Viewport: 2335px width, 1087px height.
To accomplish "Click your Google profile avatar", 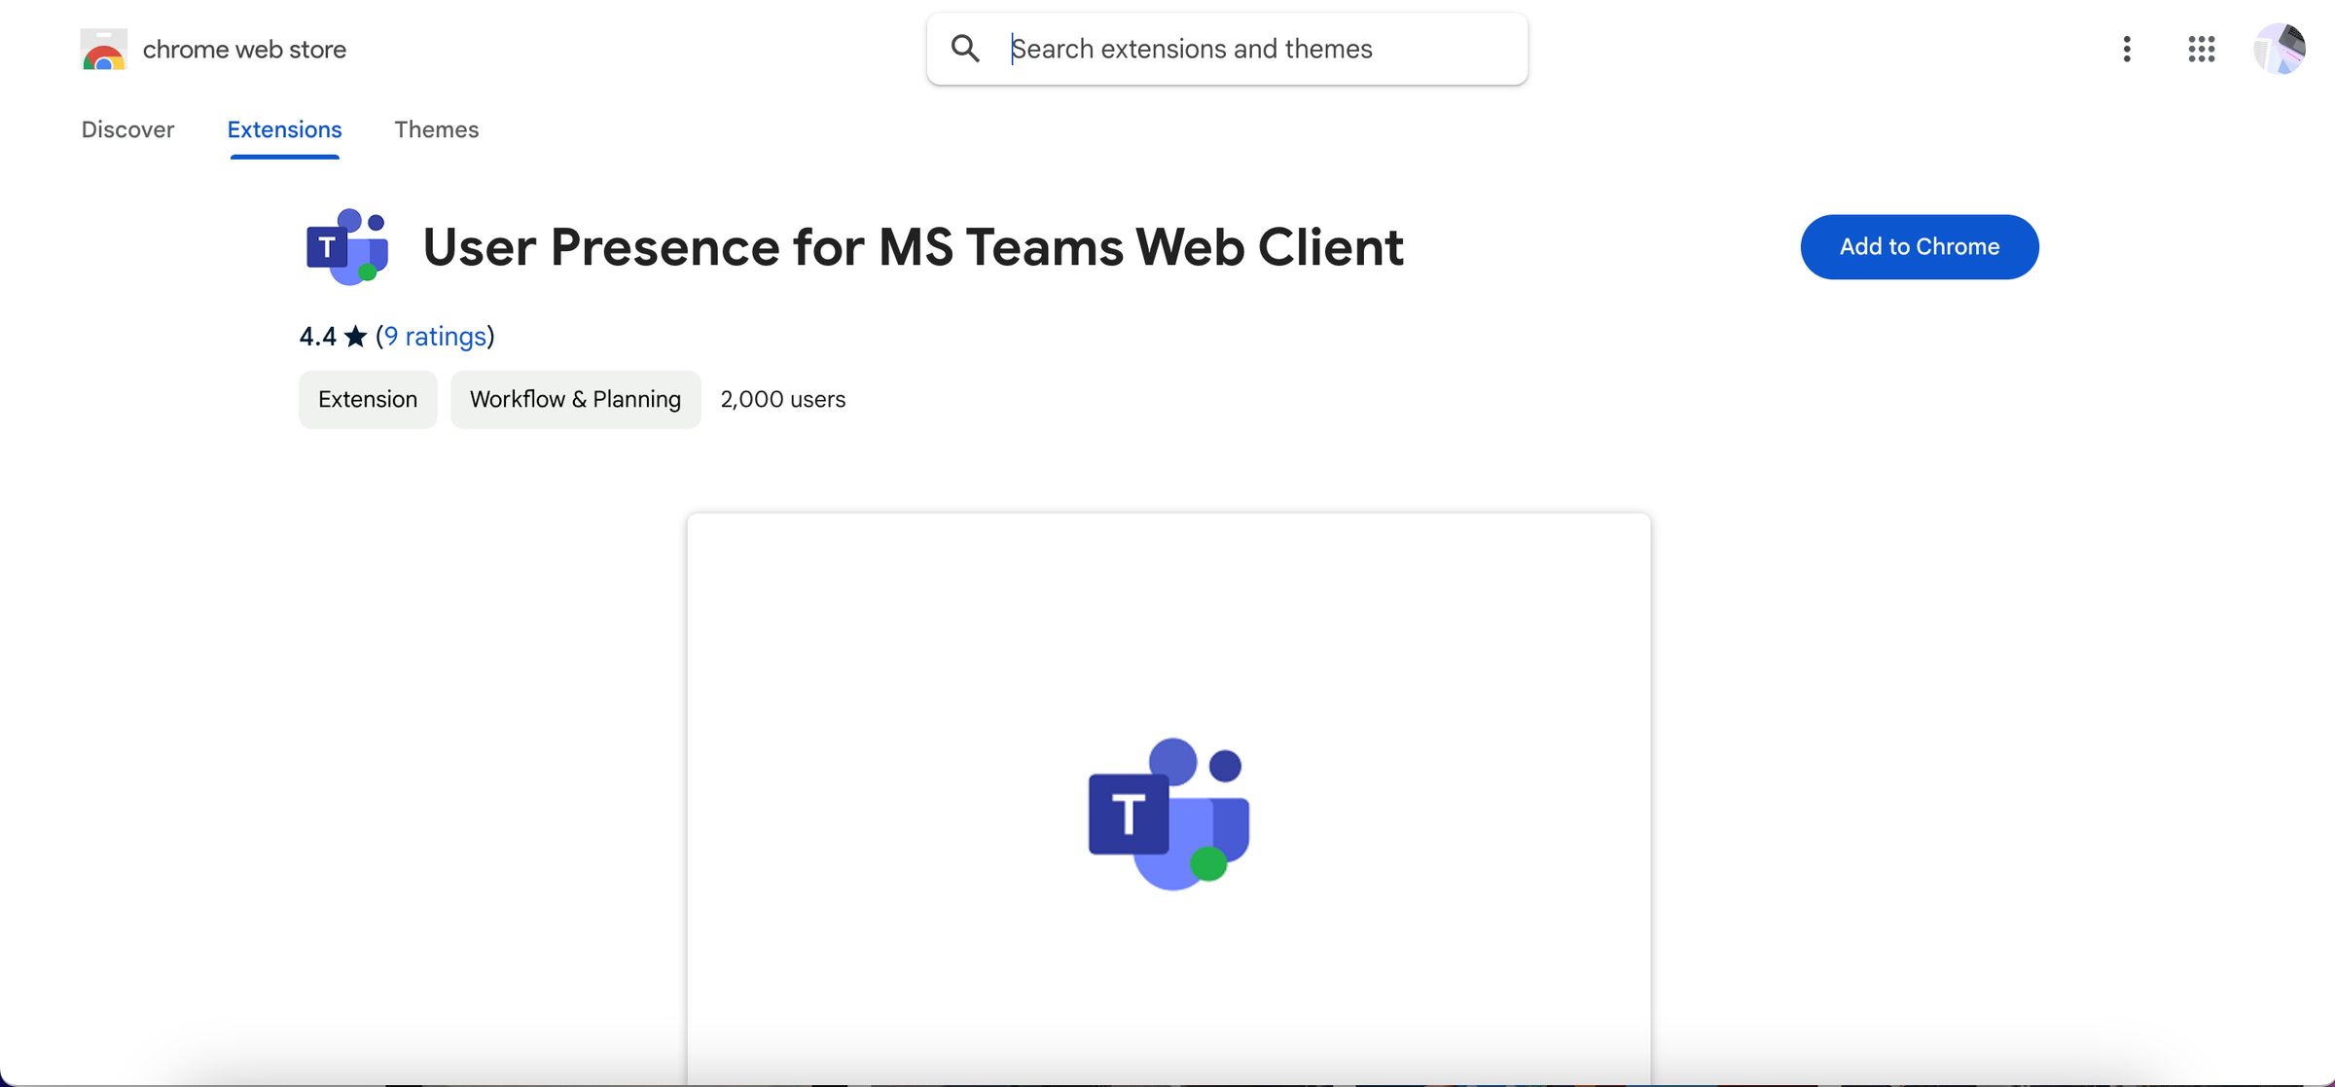I will coord(2281,49).
